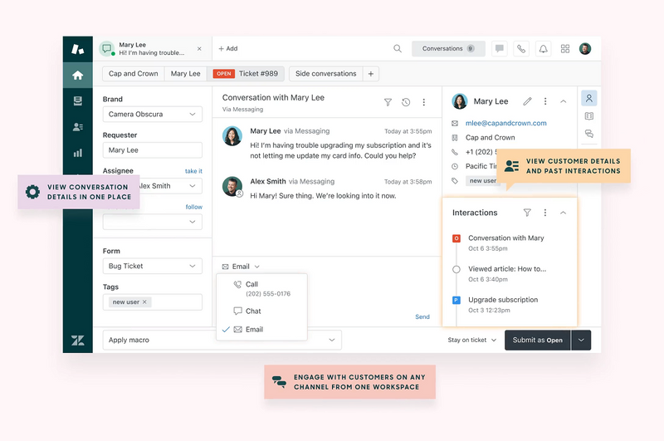The image size is (664, 441).
Task: Choose Email from the channel menu
Action: tap(261, 330)
